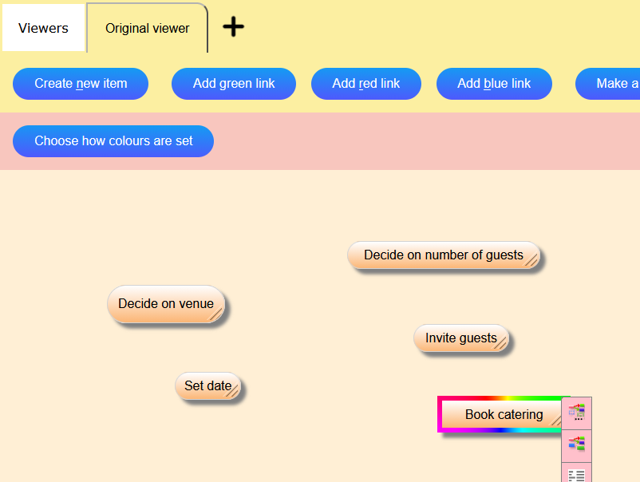Screen dimensions: 640x482
Task: Click the corner grip on Decide on number of guests
Action: point(531,260)
